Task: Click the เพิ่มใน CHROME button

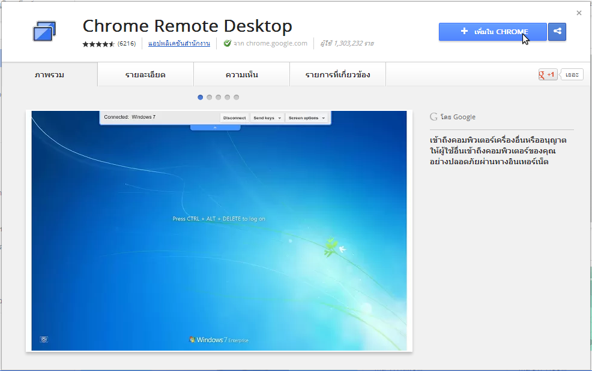Action: click(493, 32)
